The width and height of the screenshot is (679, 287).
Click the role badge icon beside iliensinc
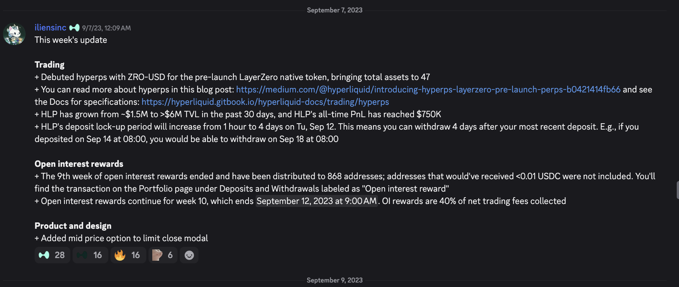tap(74, 28)
